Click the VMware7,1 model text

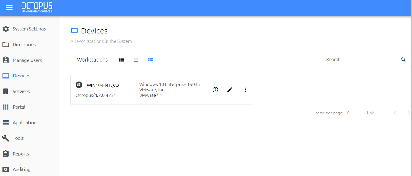click(150, 95)
